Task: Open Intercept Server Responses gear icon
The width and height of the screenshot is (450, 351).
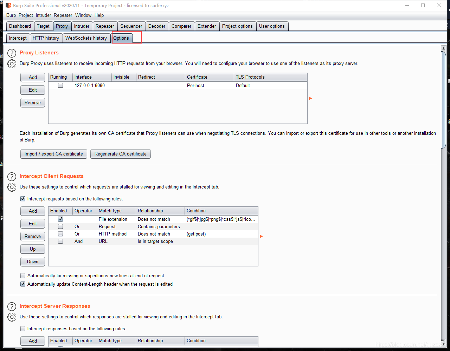Action: (x=12, y=317)
